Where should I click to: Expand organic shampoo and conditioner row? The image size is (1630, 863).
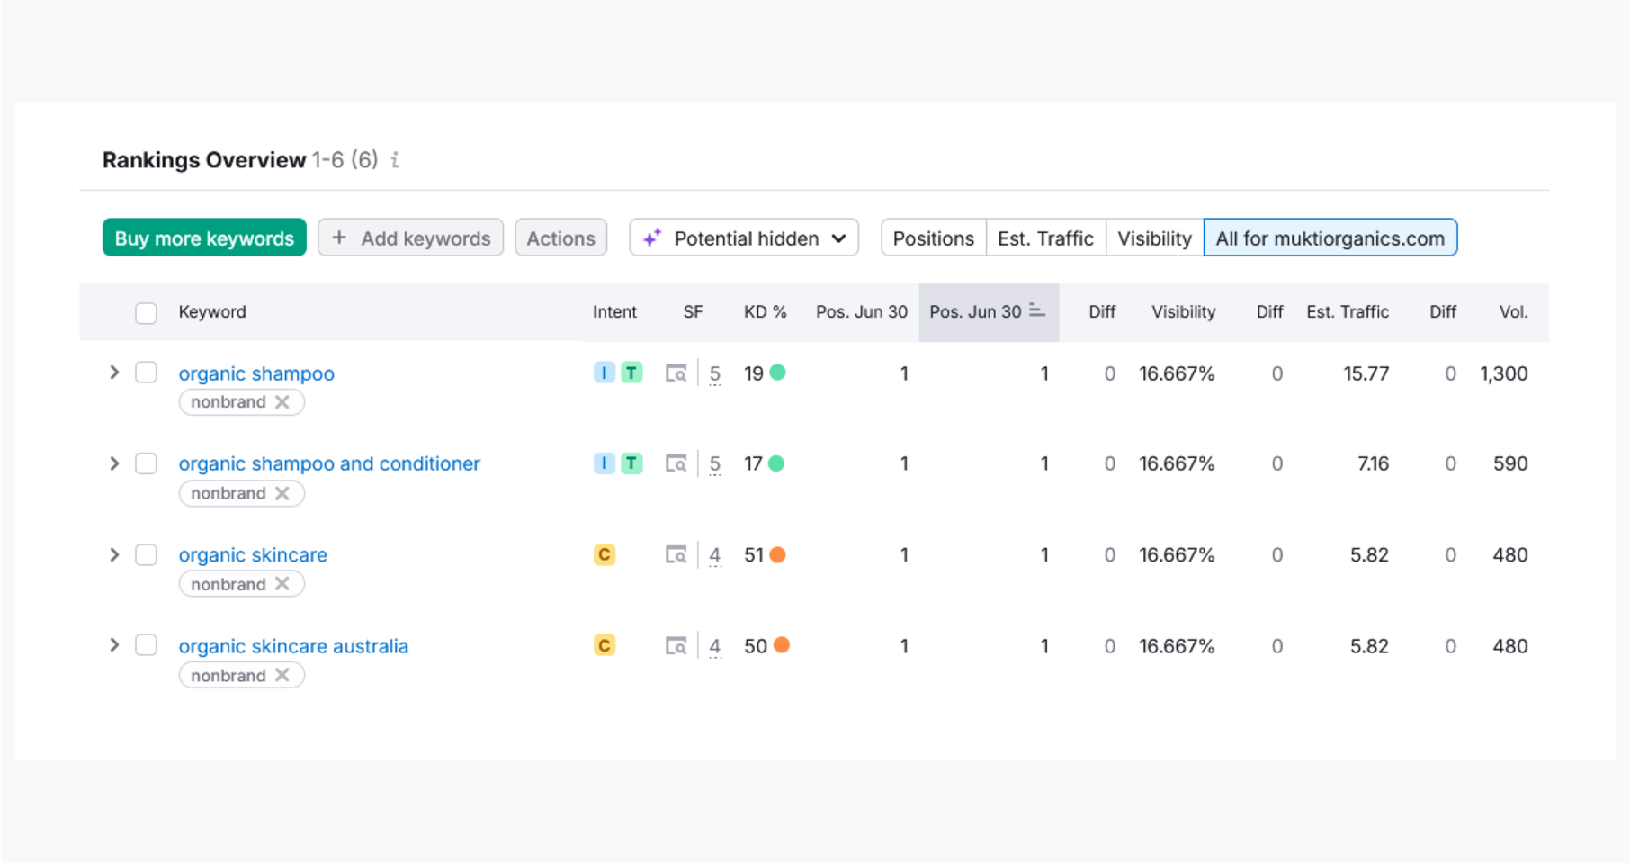point(114,463)
